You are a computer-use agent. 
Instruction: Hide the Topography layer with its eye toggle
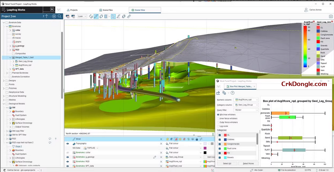click(68, 143)
